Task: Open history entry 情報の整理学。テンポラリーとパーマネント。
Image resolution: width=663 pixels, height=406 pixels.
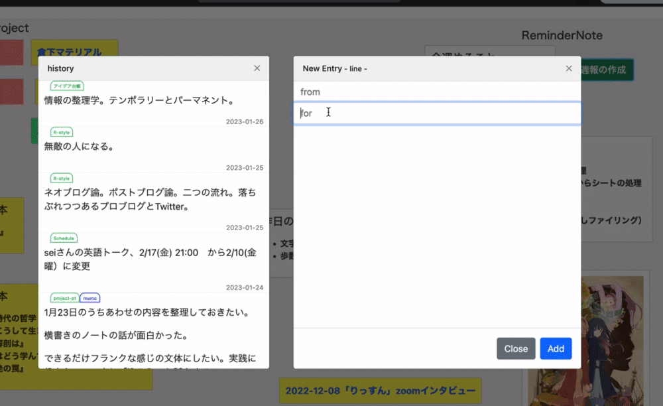Action: point(140,100)
